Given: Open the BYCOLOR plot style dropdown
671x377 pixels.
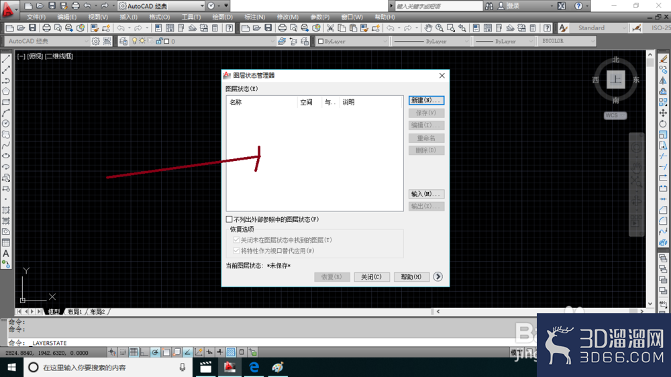Looking at the screenshot, I should pos(568,41).
